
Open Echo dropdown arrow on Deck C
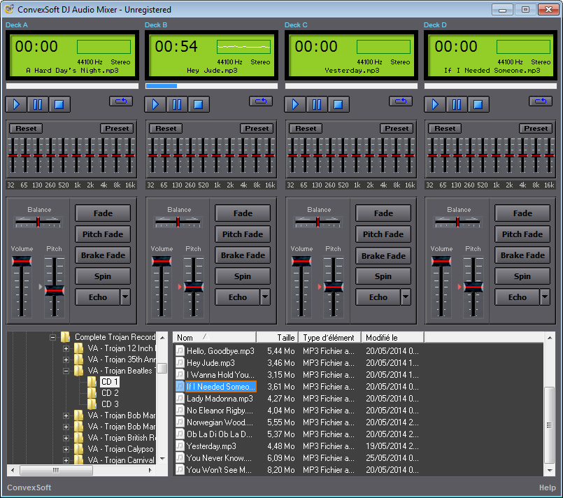click(x=406, y=297)
